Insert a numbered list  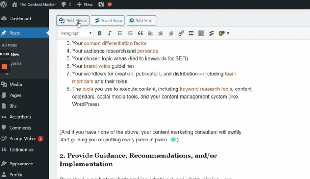click(x=130, y=33)
